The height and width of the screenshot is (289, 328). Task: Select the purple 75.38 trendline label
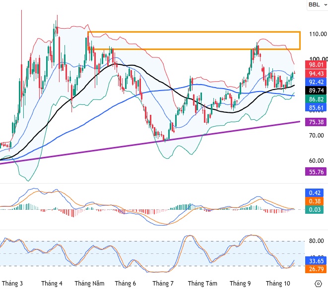(x=316, y=122)
